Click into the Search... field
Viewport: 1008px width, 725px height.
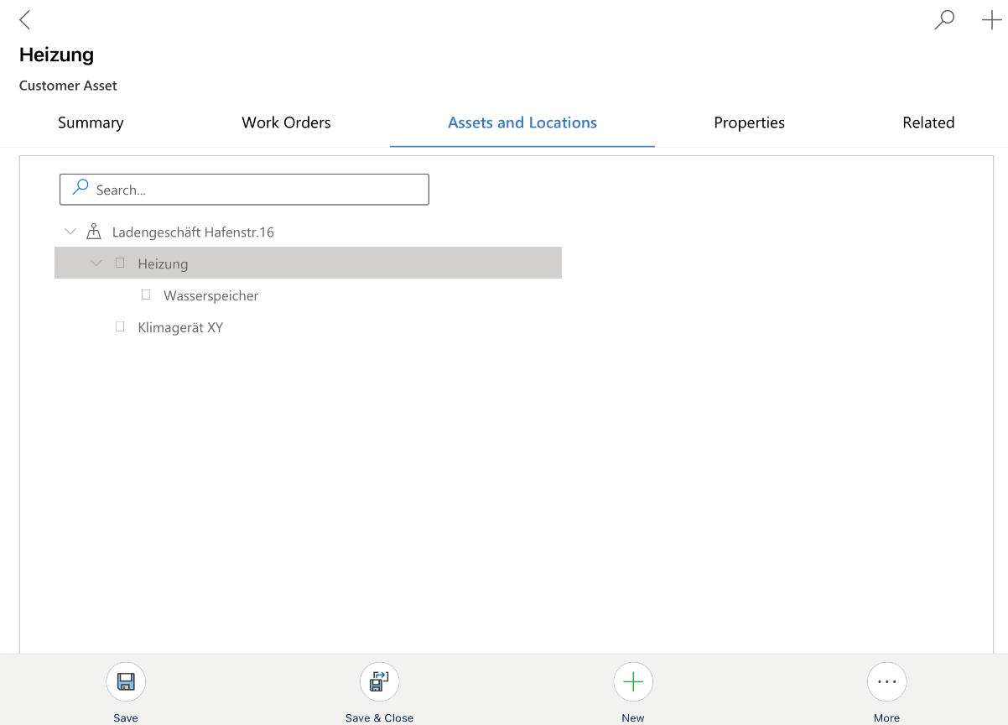[252, 190]
